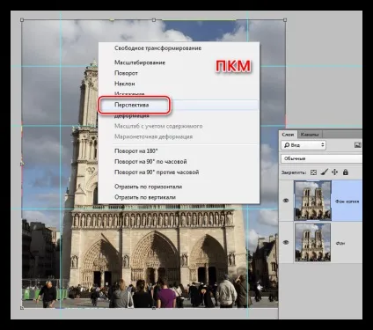Switch to the Каналы tab
The image size is (373, 330).
tap(310, 135)
